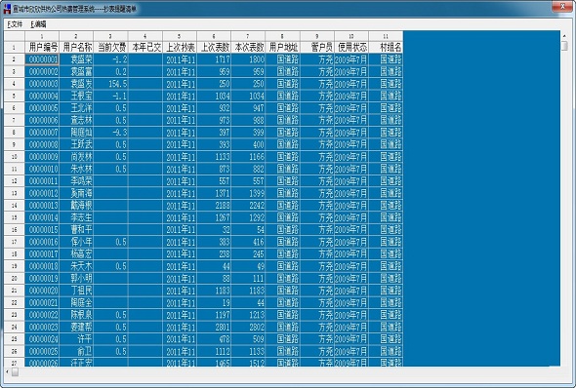Open the F.文件 menu

pyautogui.click(x=15, y=24)
